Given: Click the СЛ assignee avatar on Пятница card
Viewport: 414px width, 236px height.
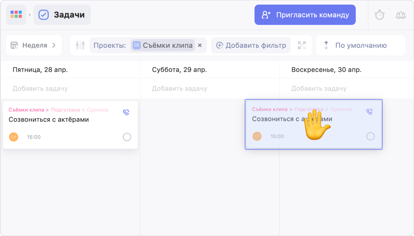Looking at the screenshot, I should (x=13, y=137).
